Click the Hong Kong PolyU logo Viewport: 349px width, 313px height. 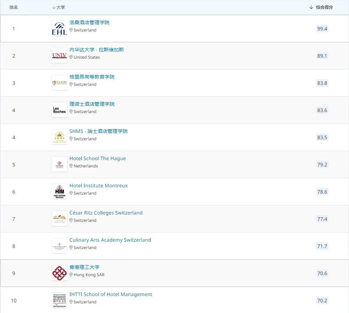(x=59, y=273)
